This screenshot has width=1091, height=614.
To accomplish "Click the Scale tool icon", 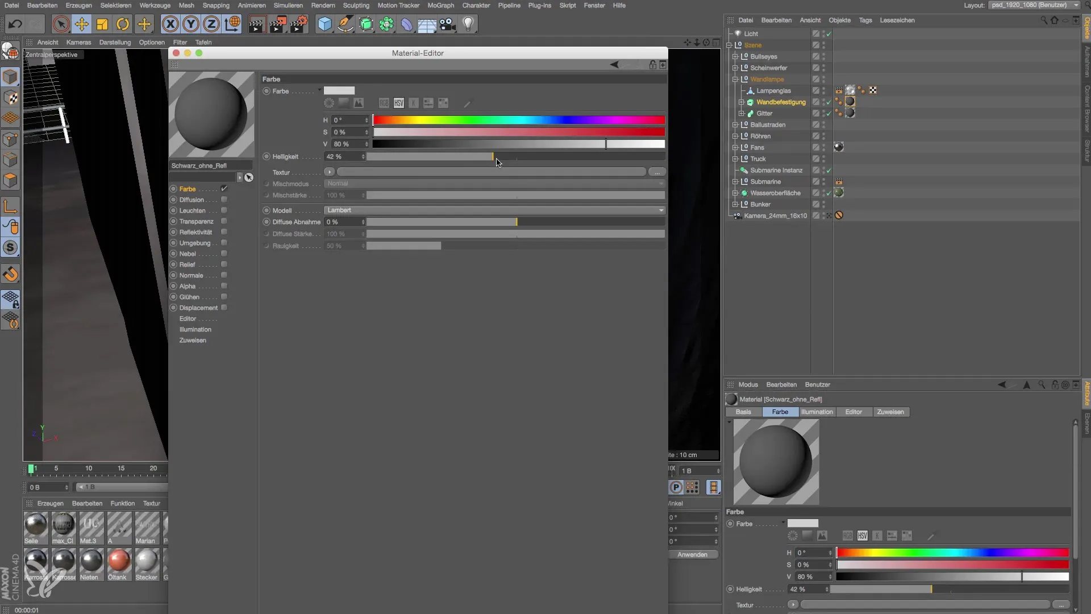I will [102, 24].
